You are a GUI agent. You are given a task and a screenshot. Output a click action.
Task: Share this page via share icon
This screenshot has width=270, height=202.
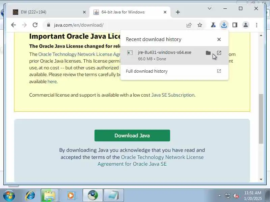(189, 25)
